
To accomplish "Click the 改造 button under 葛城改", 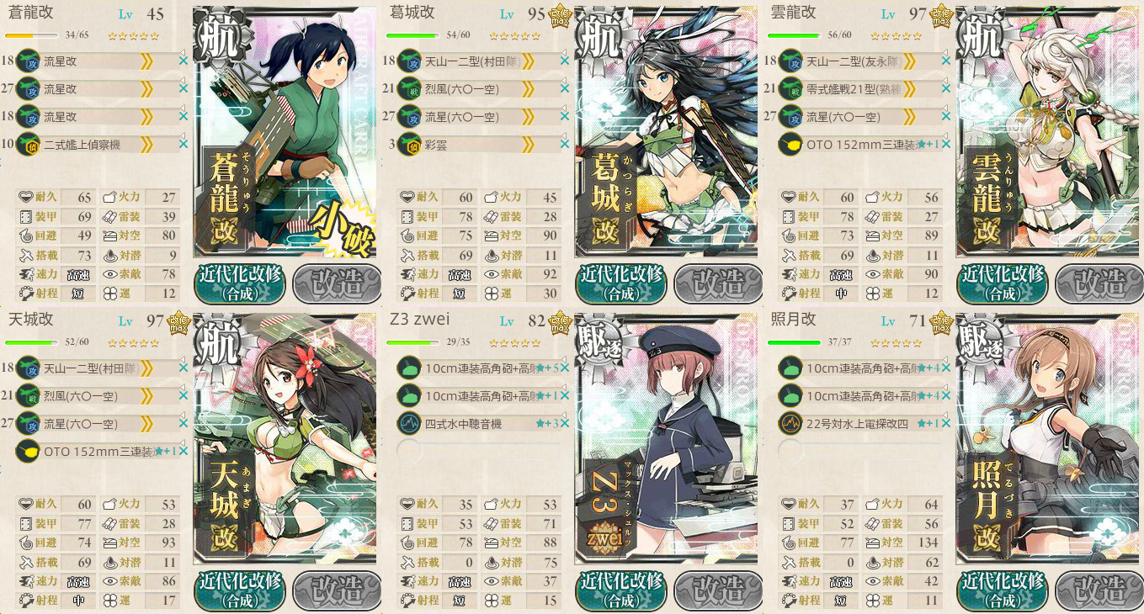I will coord(719,283).
